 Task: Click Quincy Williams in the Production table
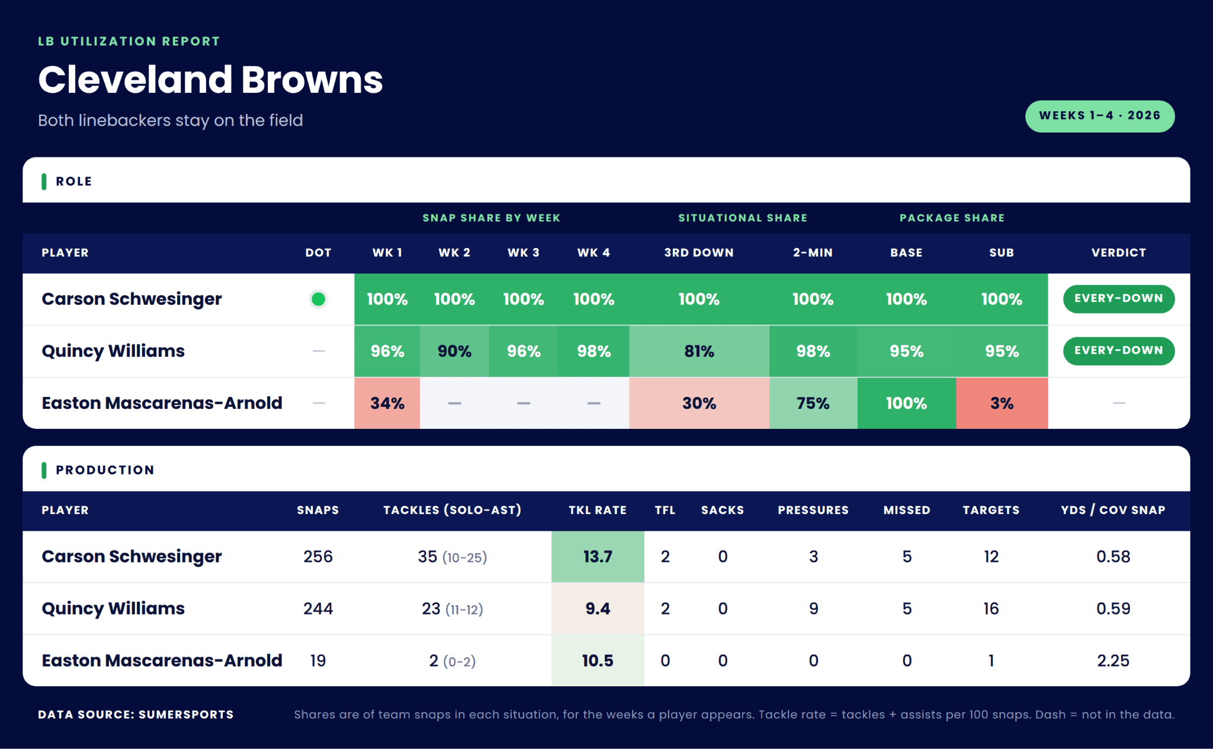pyautogui.click(x=113, y=609)
